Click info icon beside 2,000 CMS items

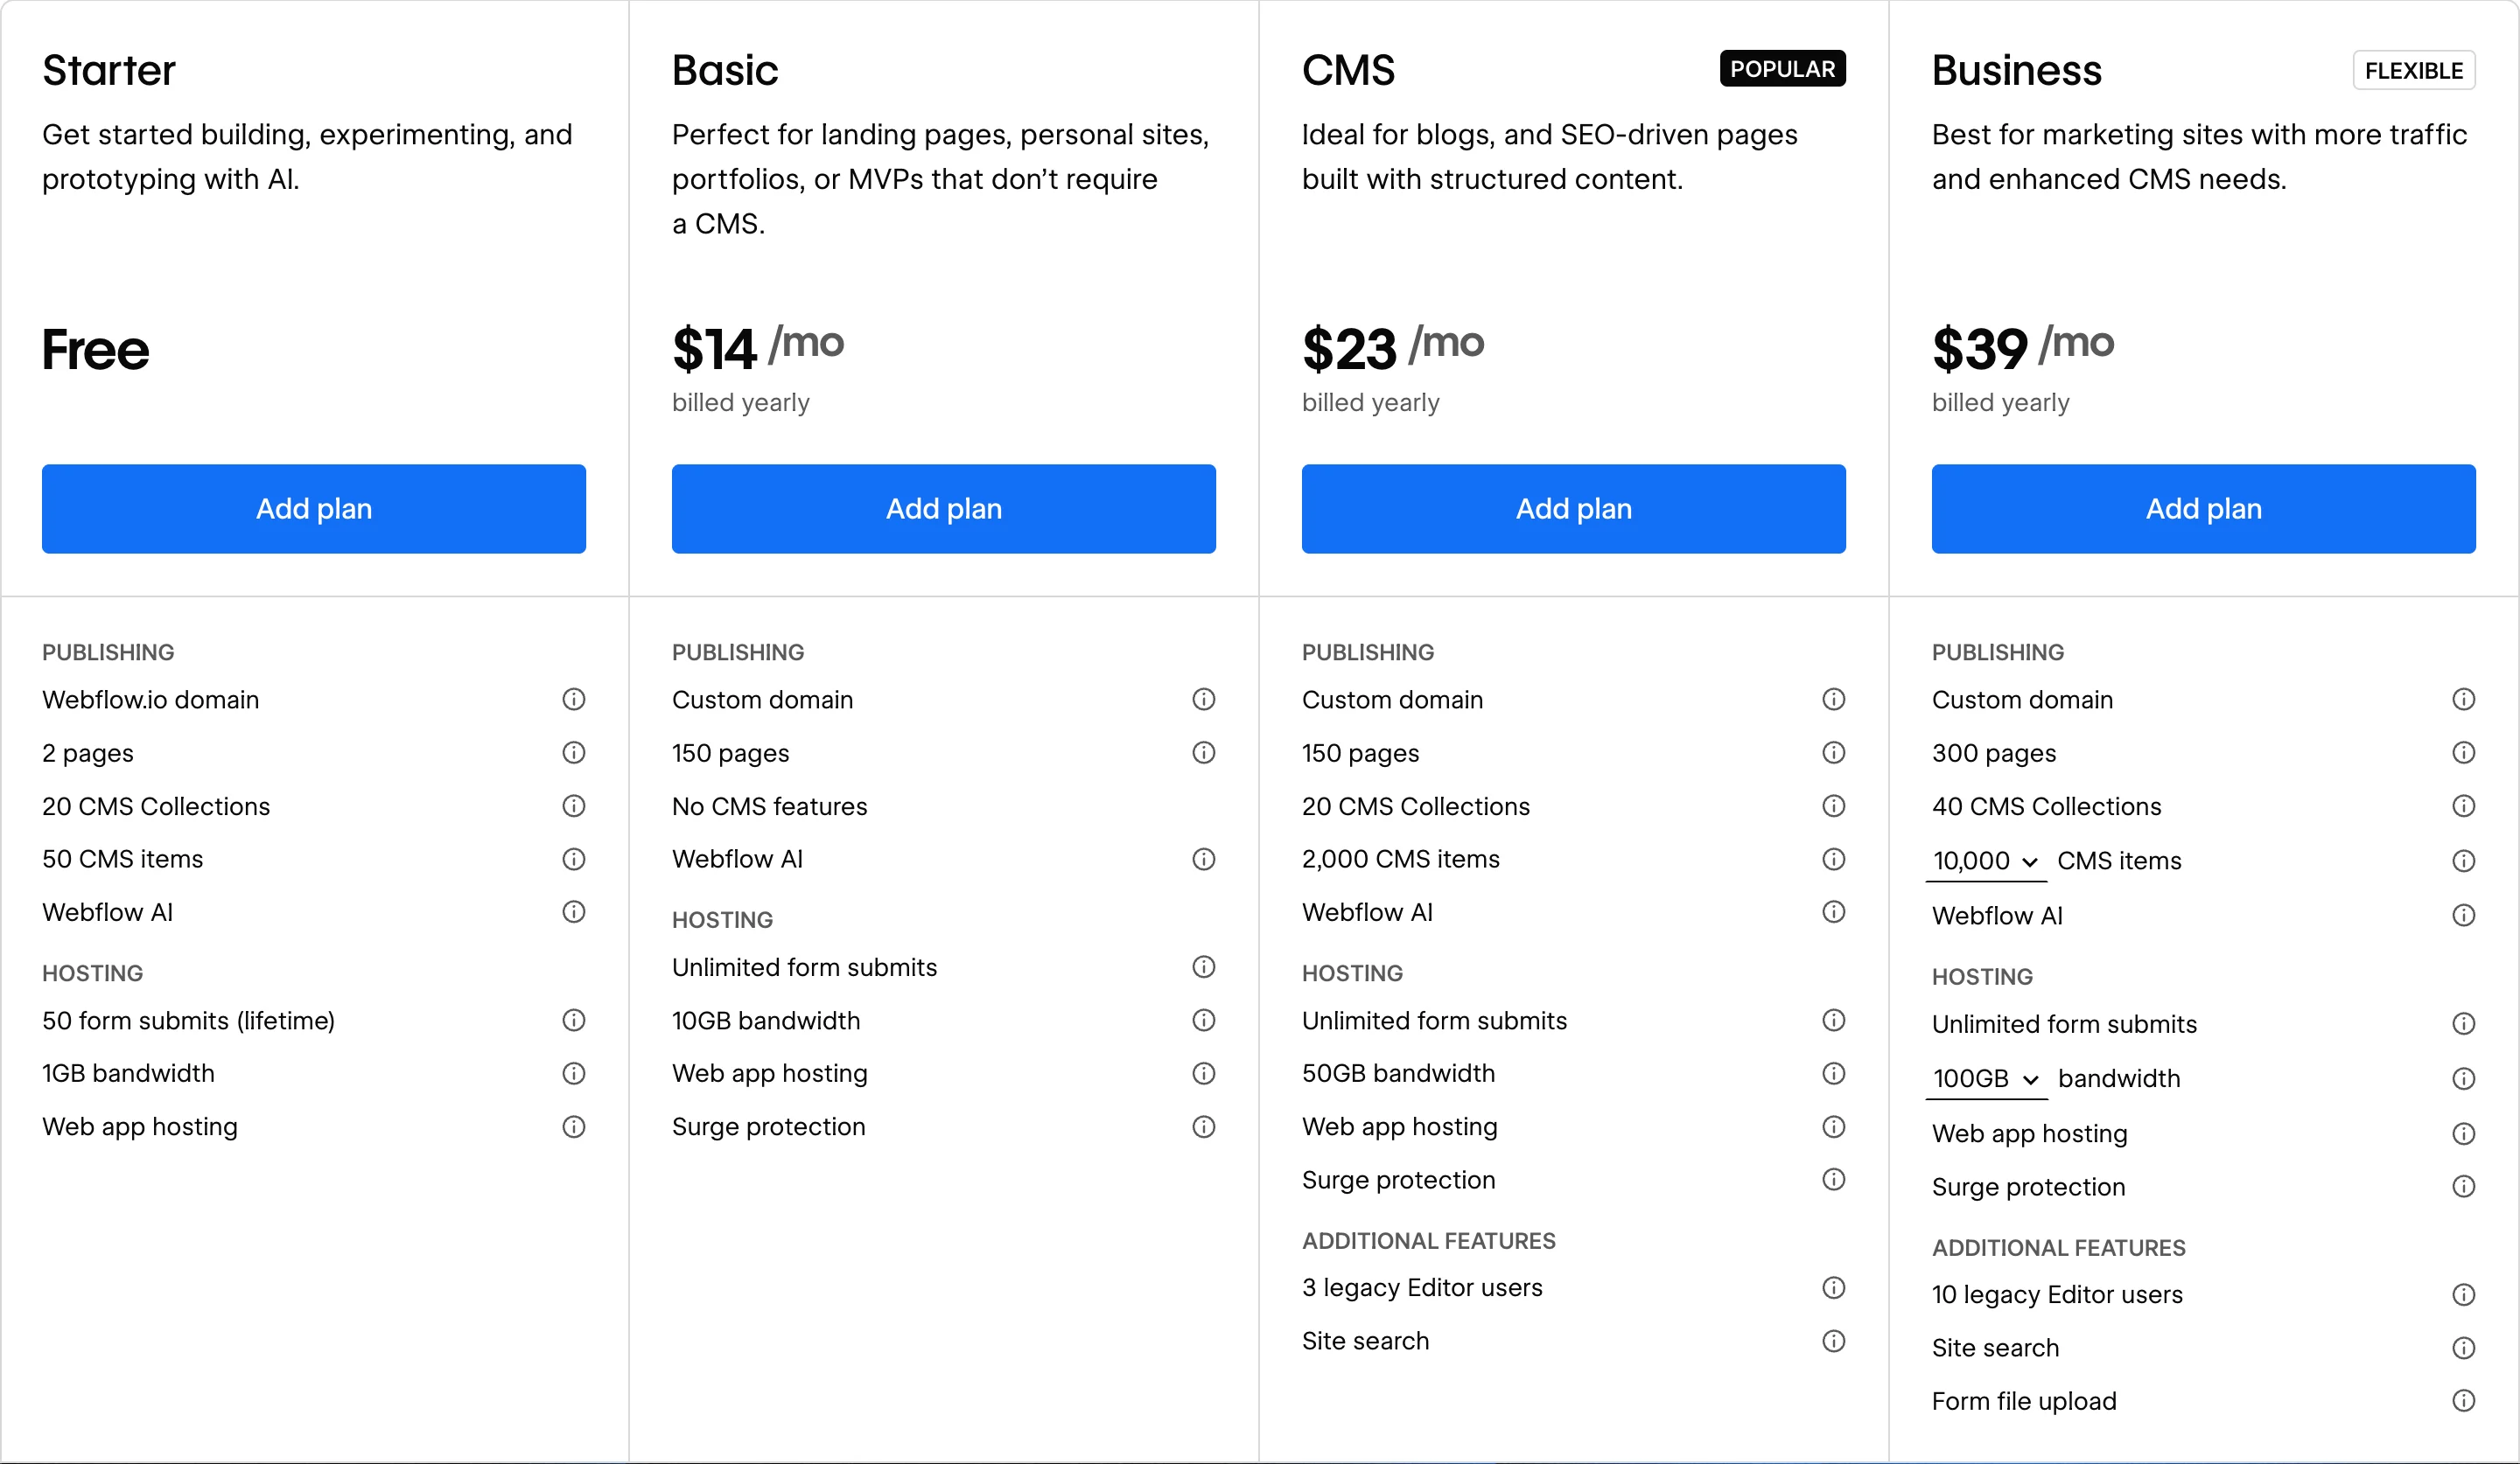[1833, 860]
